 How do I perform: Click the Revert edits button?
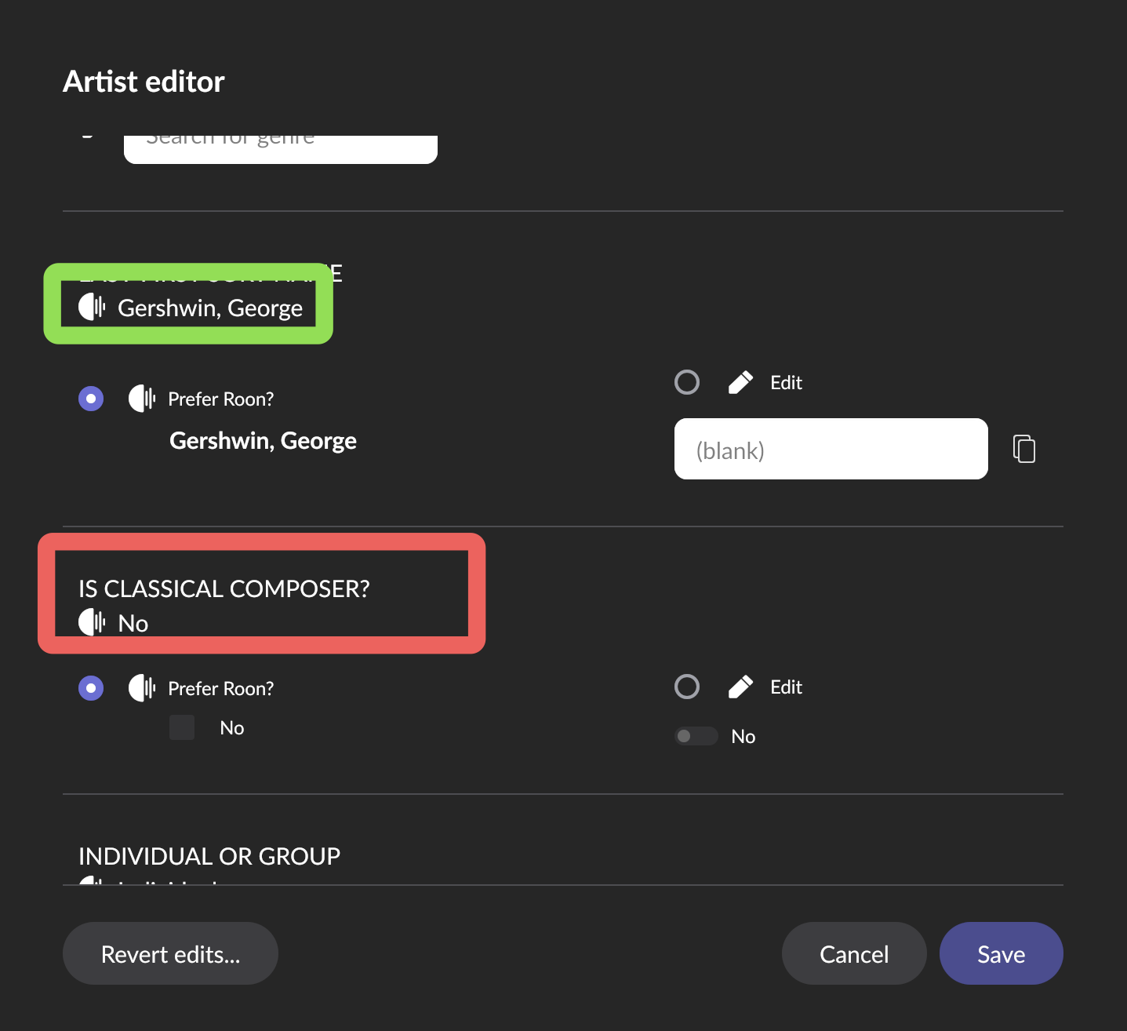click(170, 953)
